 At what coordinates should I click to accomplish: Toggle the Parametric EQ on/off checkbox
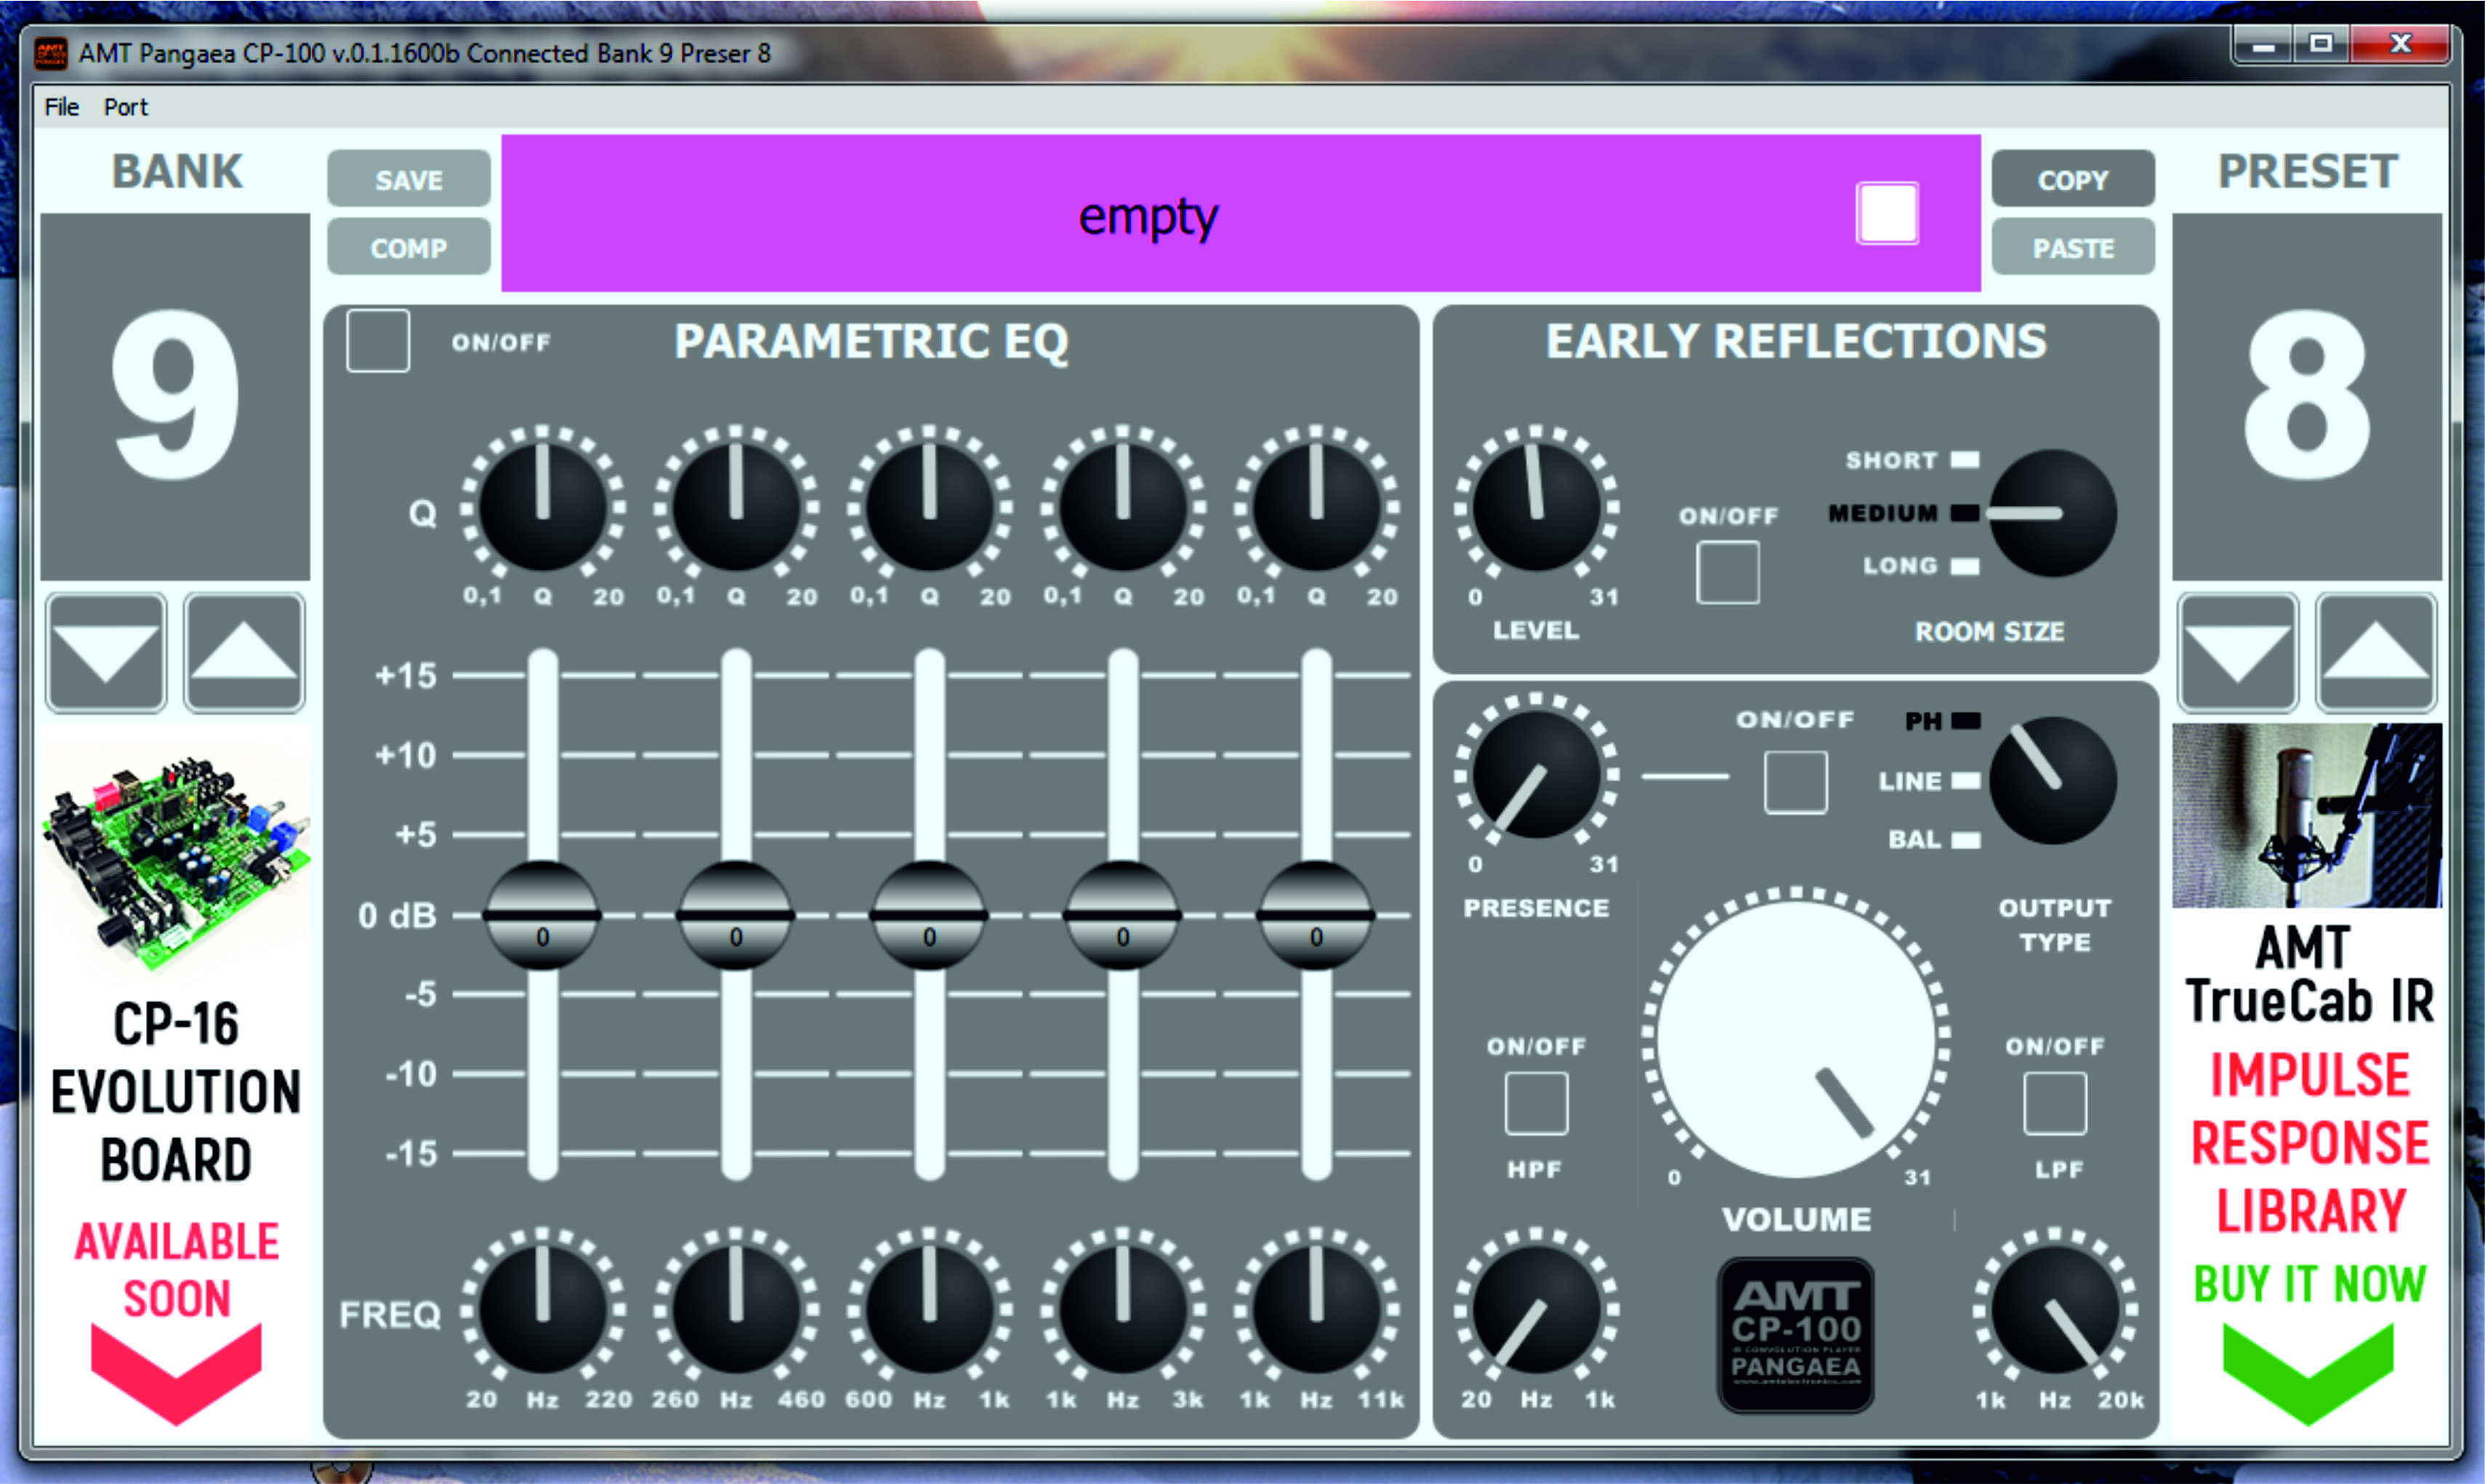[378, 341]
